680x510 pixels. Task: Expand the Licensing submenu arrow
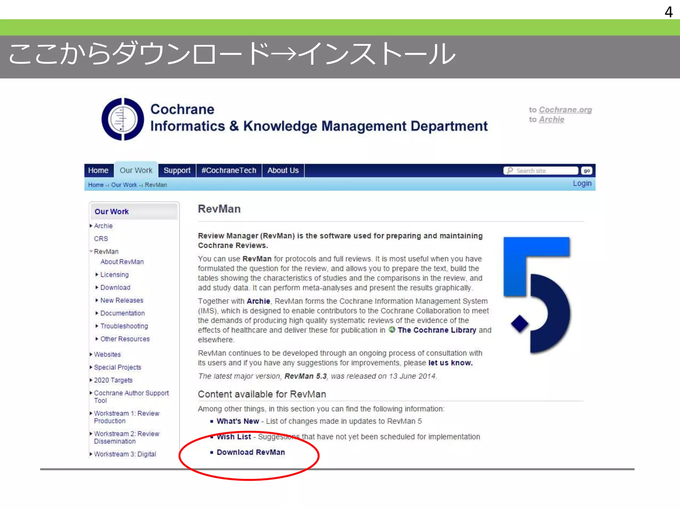[x=97, y=275]
